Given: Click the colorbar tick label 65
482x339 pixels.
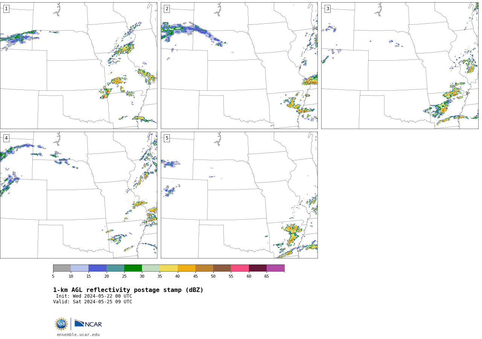Looking at the screenshot, I should pyautogui.click(x=267, y=277).
